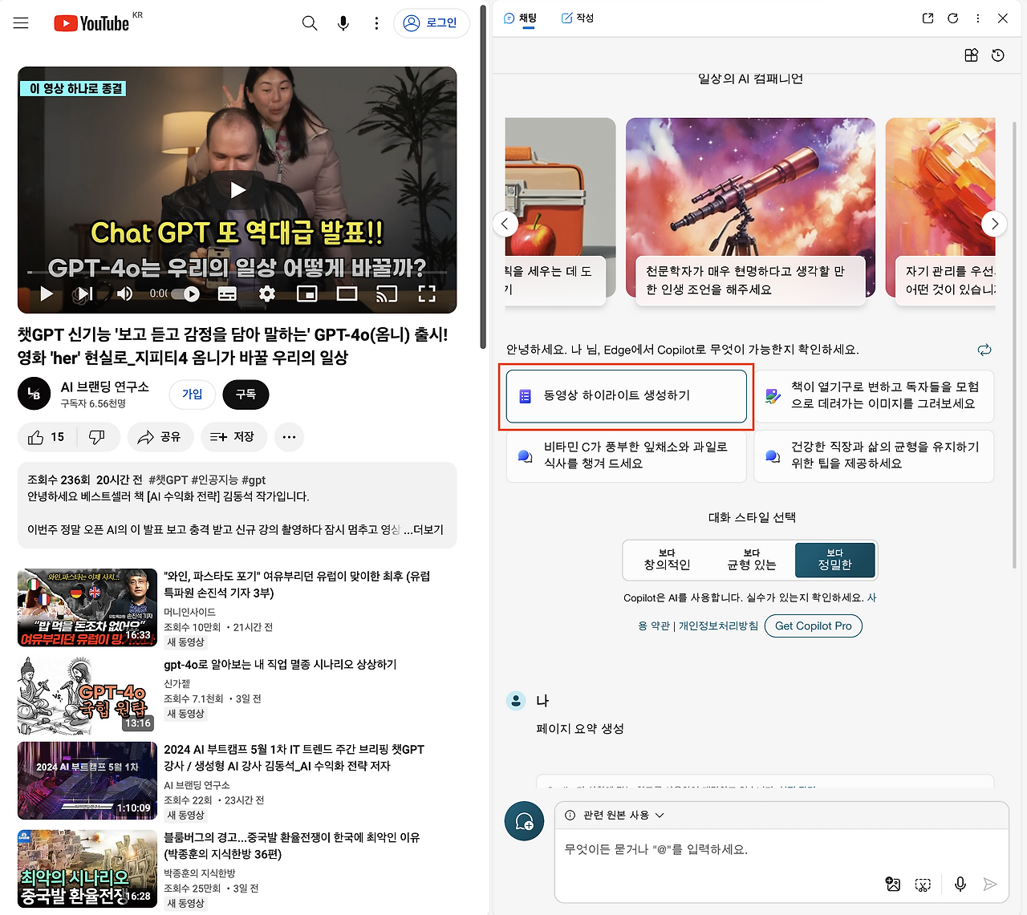
Task: Expand the 관련 원본 사용 dropdown
Action: (x=615, y=815)
